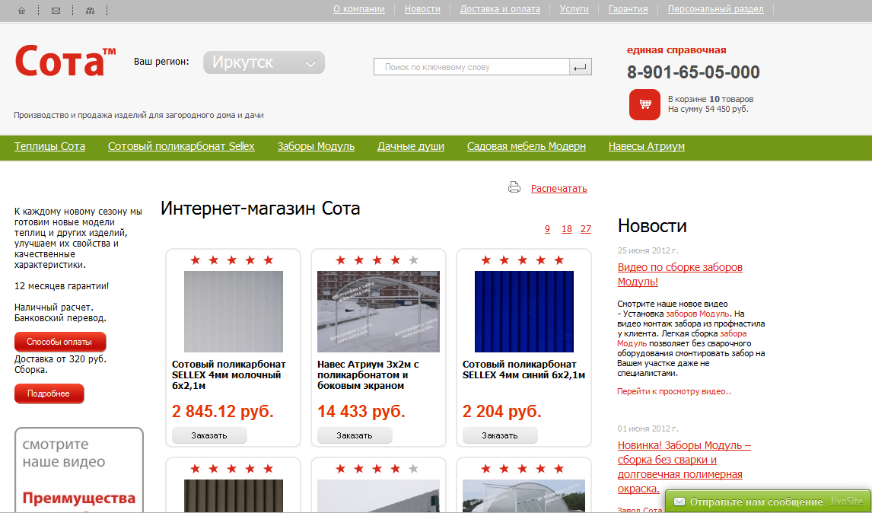Order SELLEX 4мм синий polycarbonate

[499, 435]
